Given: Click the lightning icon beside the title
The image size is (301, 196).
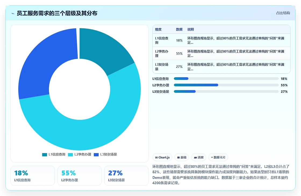Looking at the screenshot, I should click(13, 13).
